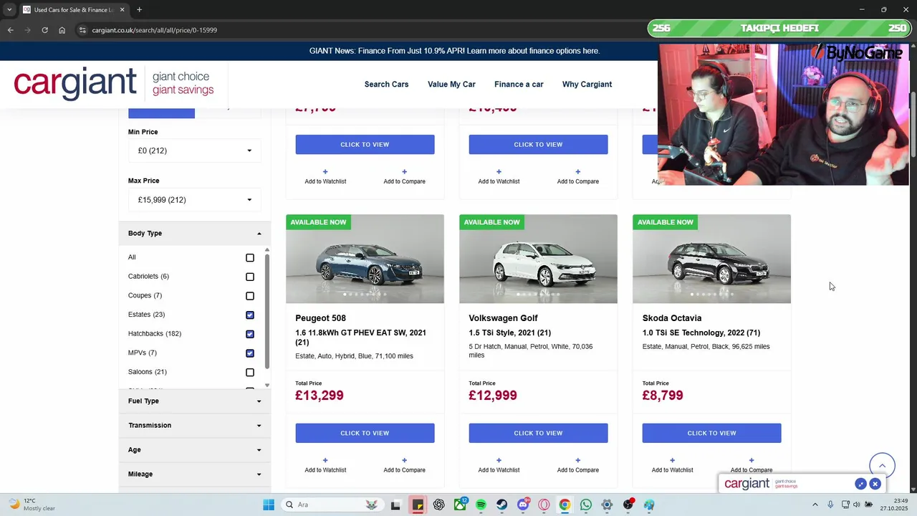Image resolution: width=917 pixels, height=516 pixels.
Task: Open the Skoda Octavia title link
Action: (x=671, y=318)
